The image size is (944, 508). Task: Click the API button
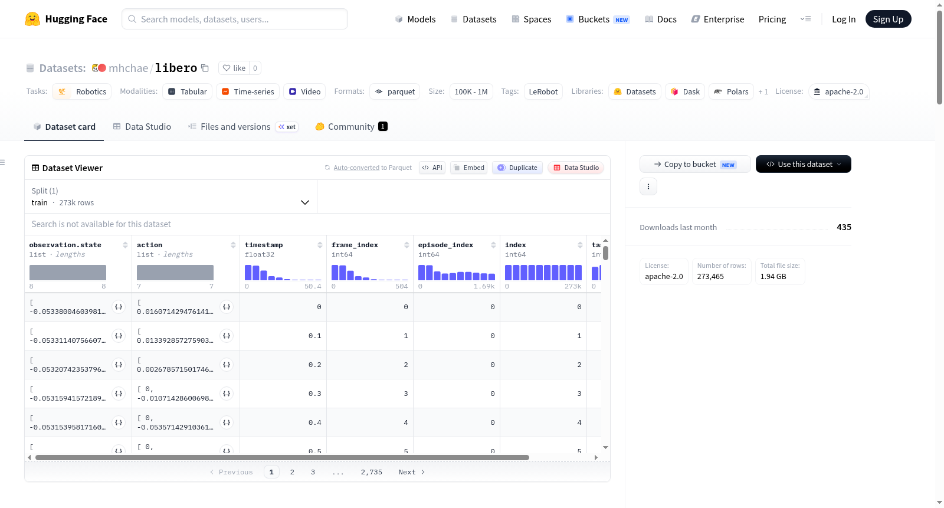point(432,168)
